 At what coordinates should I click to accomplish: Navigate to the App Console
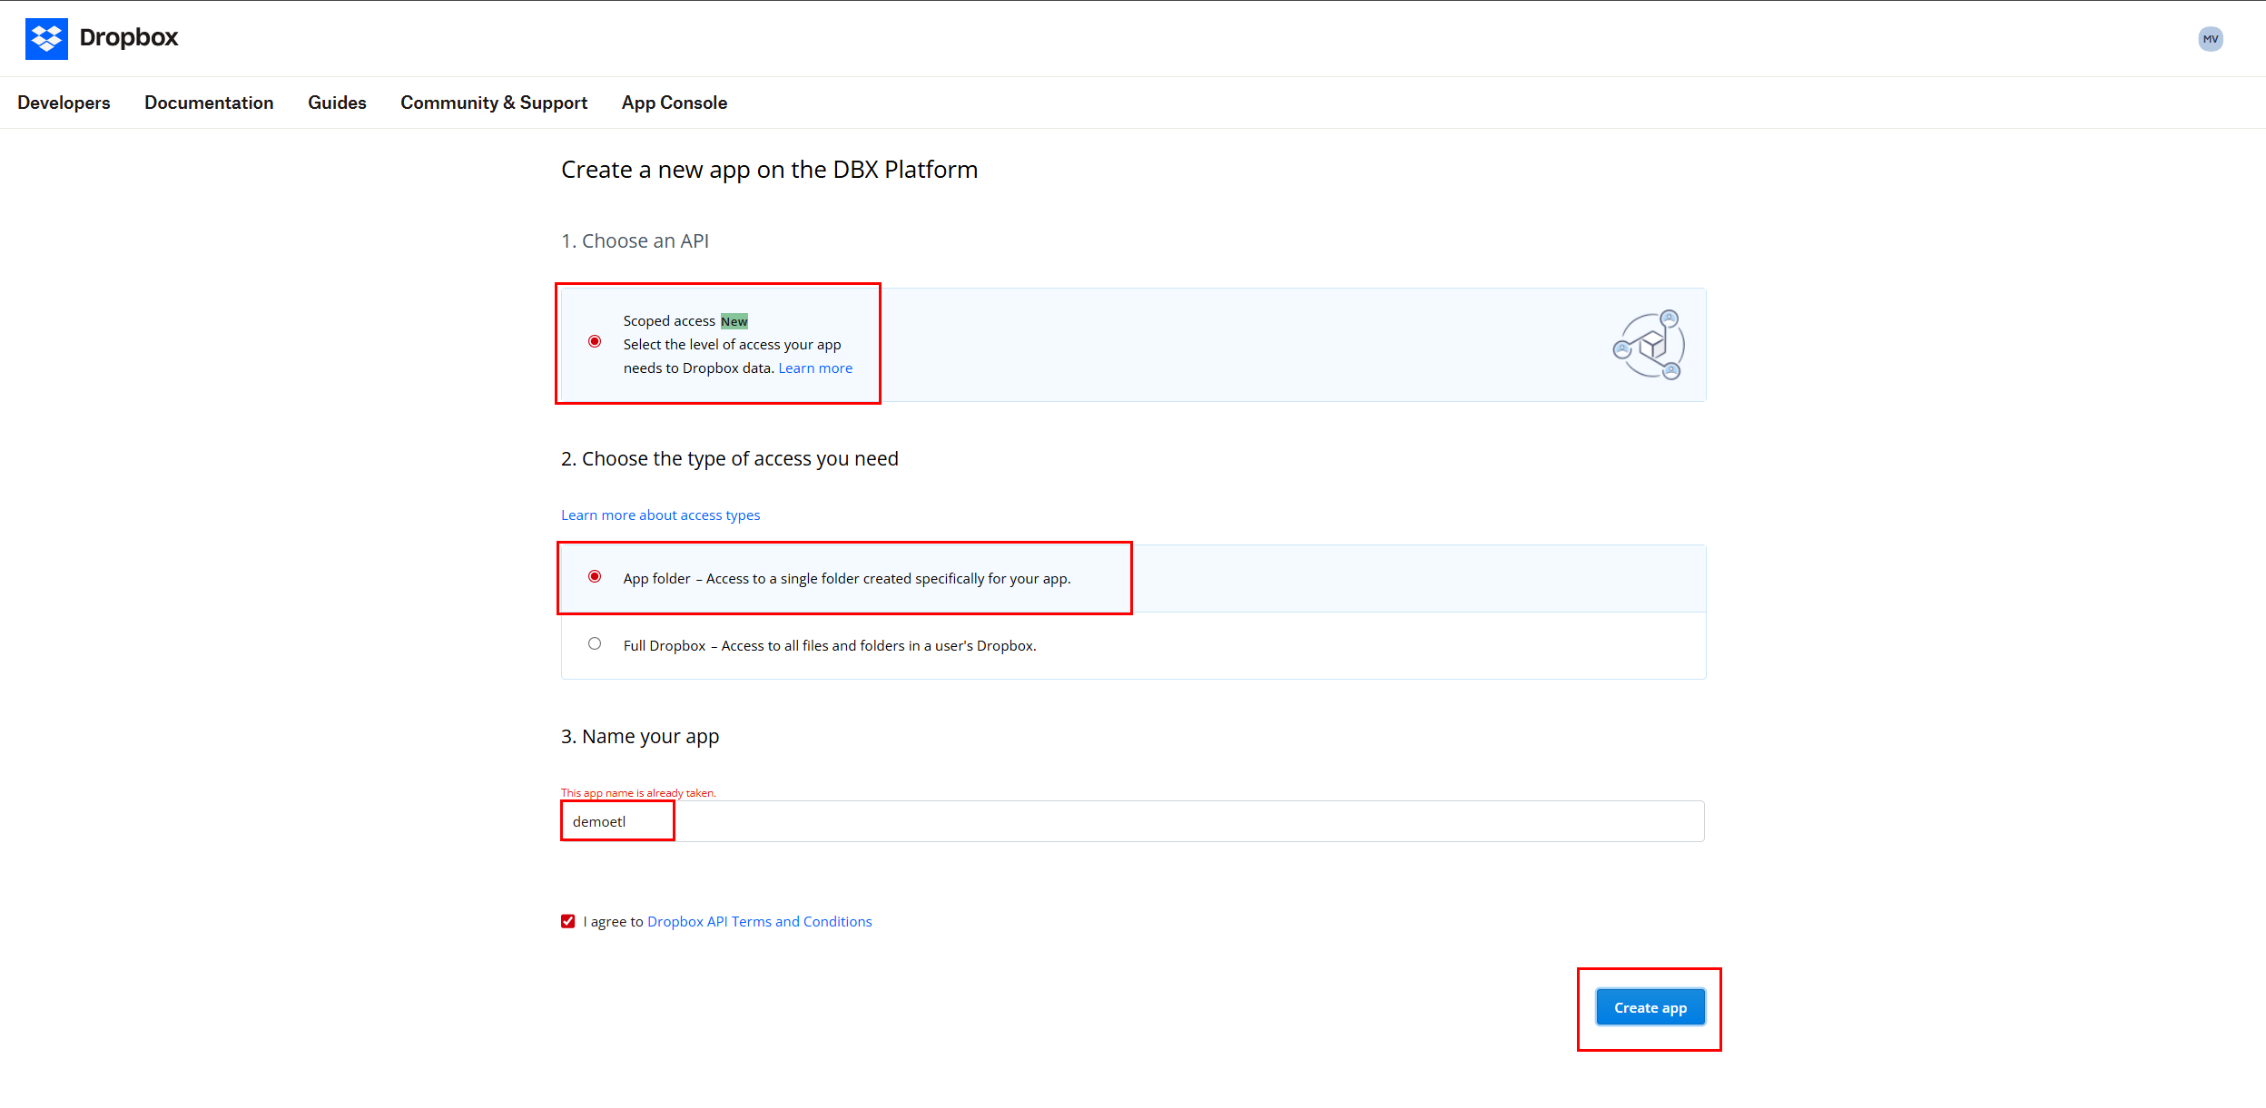pos(675,103)
